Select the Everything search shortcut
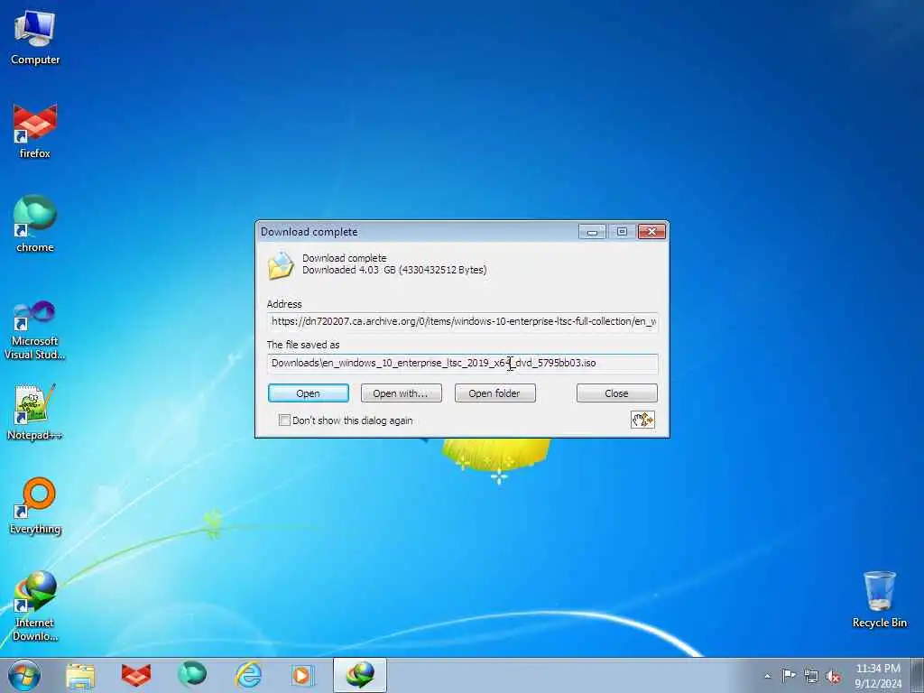 pos(35,505)
